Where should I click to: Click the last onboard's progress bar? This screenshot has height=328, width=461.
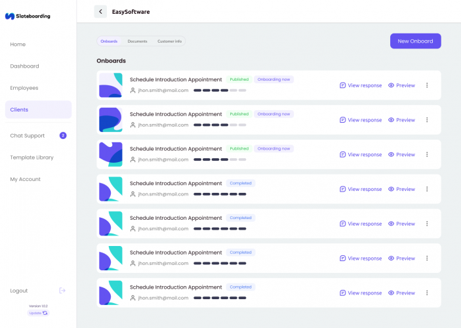pyautogui.click(x=220, y=298)
